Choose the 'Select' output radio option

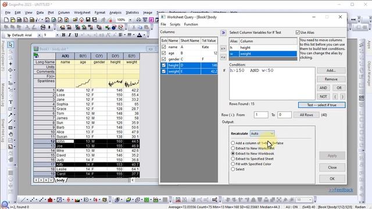click(x=233, y=169)
